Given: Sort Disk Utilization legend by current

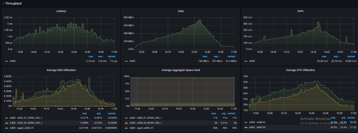Looking at the screenshot, I should (x=112, y=113).
